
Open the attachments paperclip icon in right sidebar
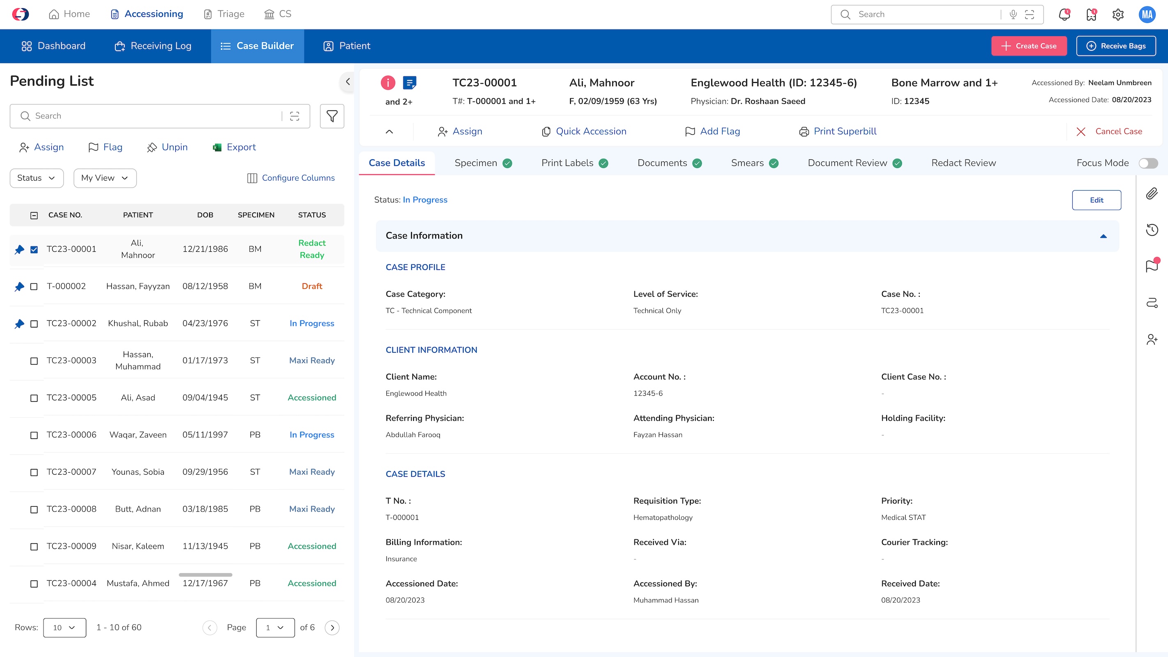(x=1152, y=193)
